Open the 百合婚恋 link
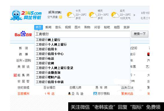Image resolution: width=164 pixels, height=111 pixels. [49, 87]
